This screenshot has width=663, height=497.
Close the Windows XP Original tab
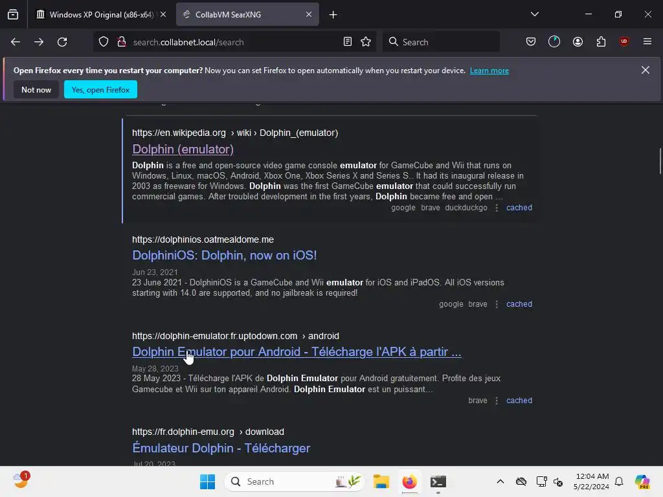coord(163,14)
